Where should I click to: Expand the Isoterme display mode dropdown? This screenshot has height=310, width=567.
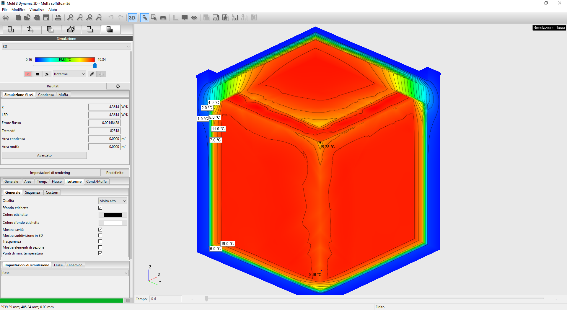click(x=69, y=74)
